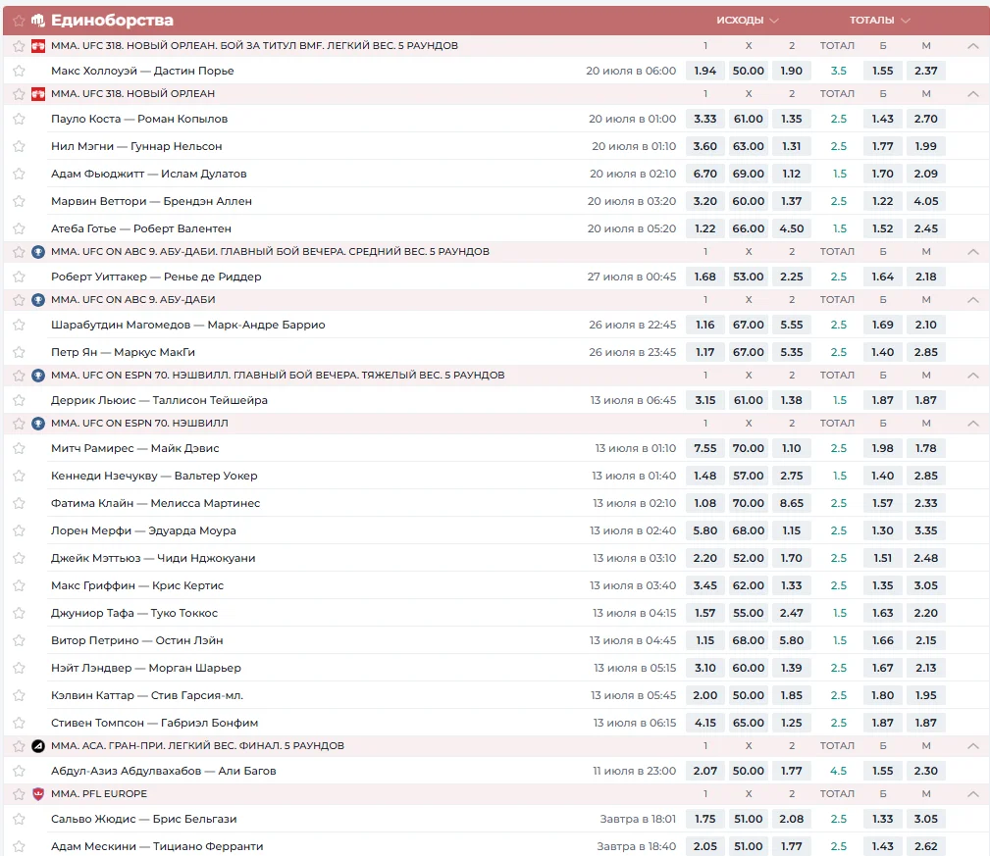Open the Пауло Коста — Роман Копылов match

(x=139, y=119)
